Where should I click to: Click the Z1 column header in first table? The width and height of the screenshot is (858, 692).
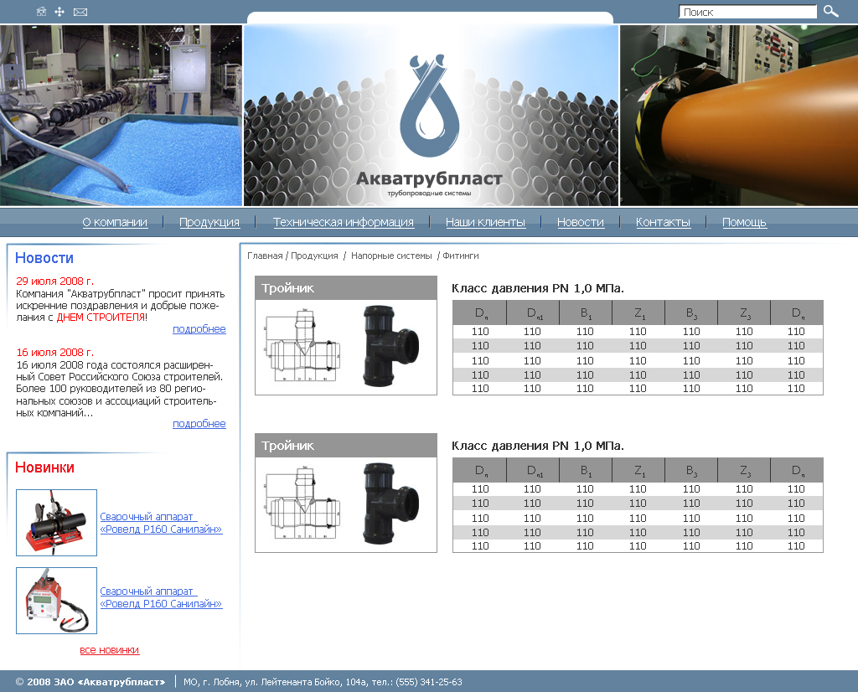click(638, 312)
